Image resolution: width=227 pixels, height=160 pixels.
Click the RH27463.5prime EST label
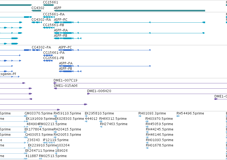[114, 124]
